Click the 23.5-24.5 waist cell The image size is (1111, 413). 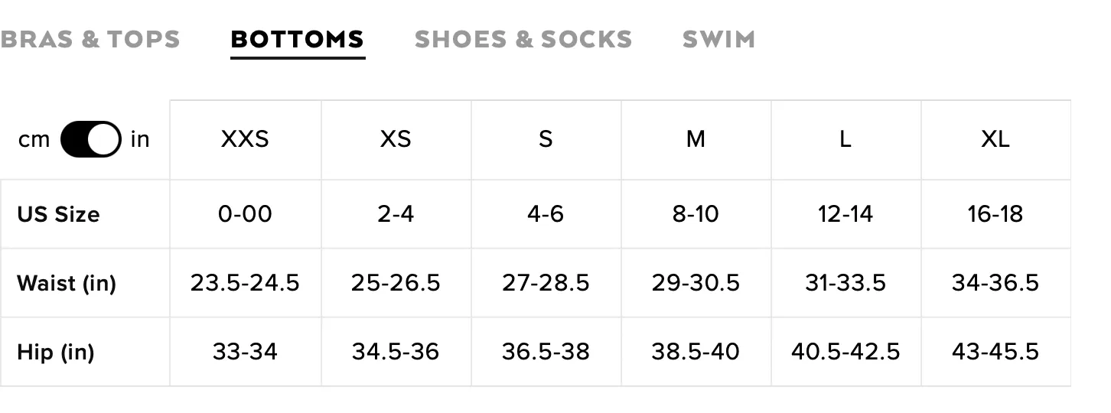click(x=245, y=283)
